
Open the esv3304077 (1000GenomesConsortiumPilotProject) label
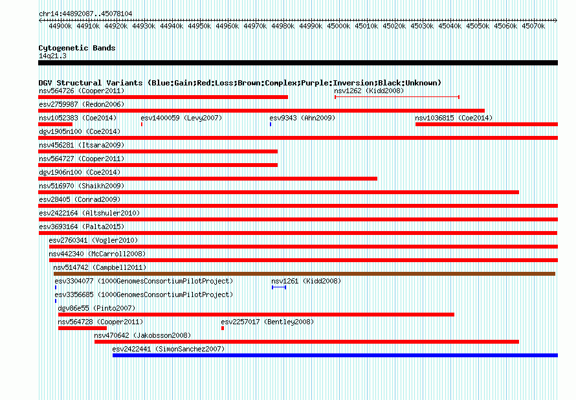click(144, 281)
